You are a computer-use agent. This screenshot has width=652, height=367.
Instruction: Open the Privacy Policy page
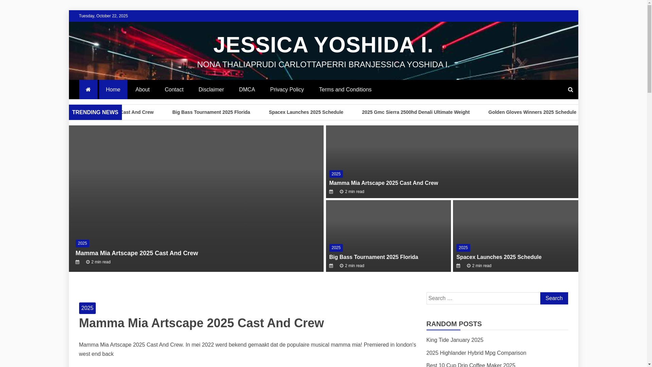point(287,90)
